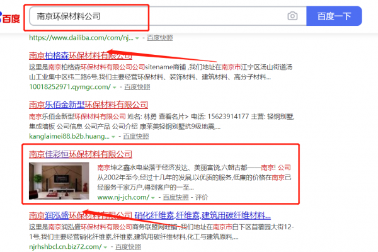
Task: Expand dropdown arrow beside njrhshbcl.cn.biz72.com URL
Action: pos(113,248)
